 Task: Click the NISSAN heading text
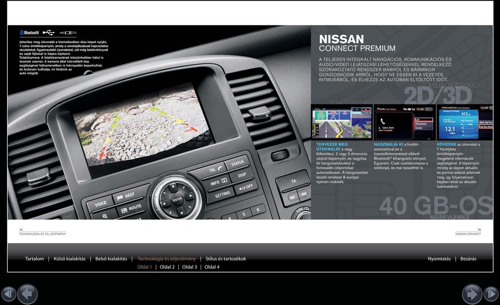pyautogui.click(x=341, y=39)
